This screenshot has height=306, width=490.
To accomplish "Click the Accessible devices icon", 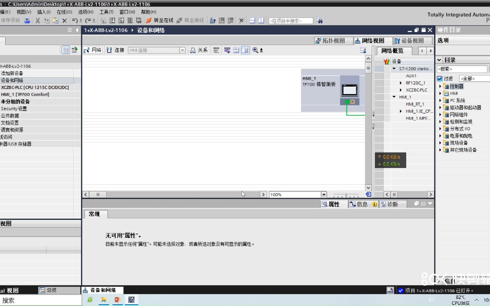I will click(x=212, y=20).
